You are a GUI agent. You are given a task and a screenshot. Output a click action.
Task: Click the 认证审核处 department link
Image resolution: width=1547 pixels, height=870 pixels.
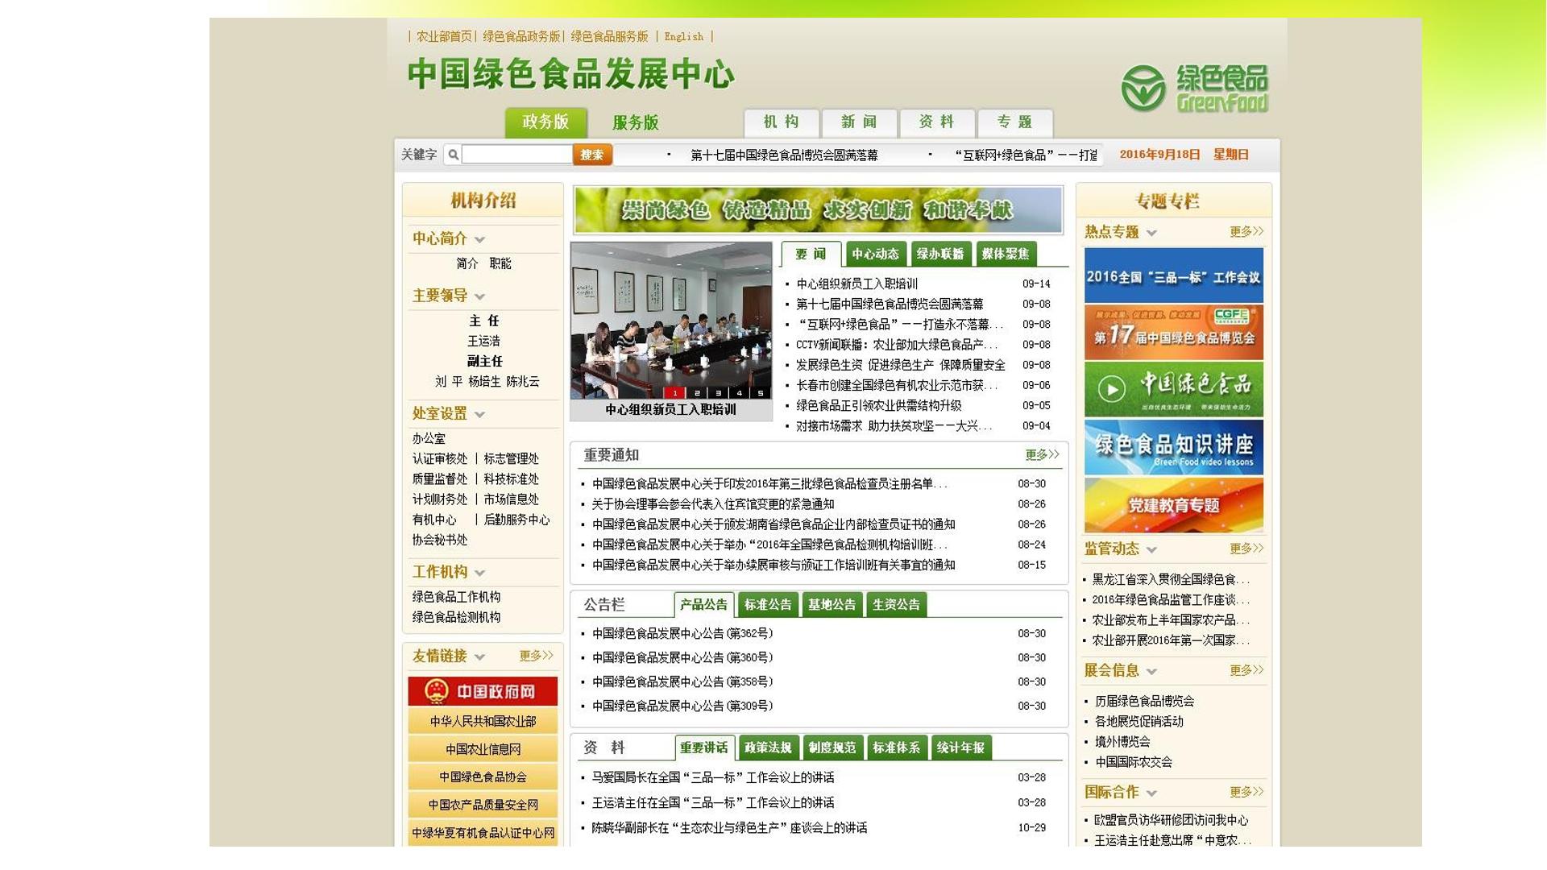click(x=440, y=458)
